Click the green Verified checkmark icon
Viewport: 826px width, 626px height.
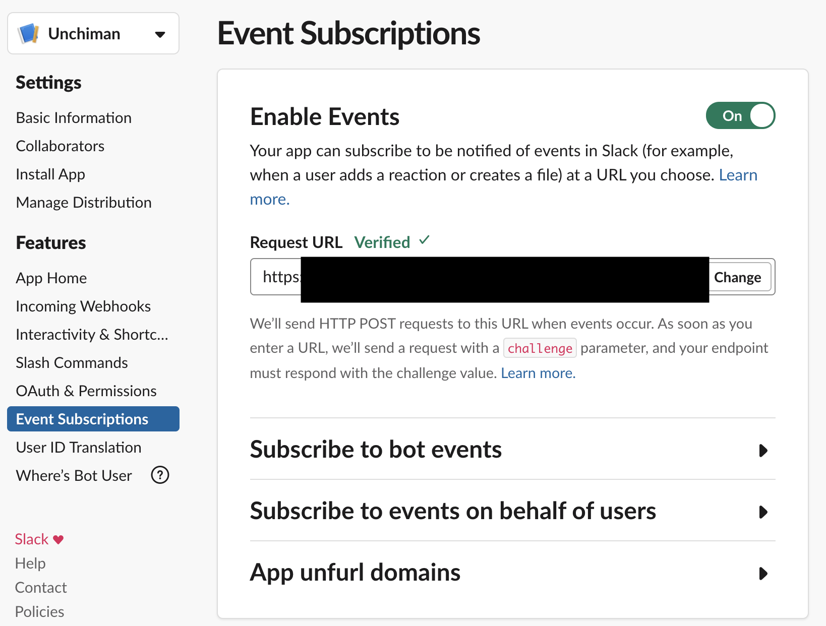pyautogui.click(x=424, y=240)
